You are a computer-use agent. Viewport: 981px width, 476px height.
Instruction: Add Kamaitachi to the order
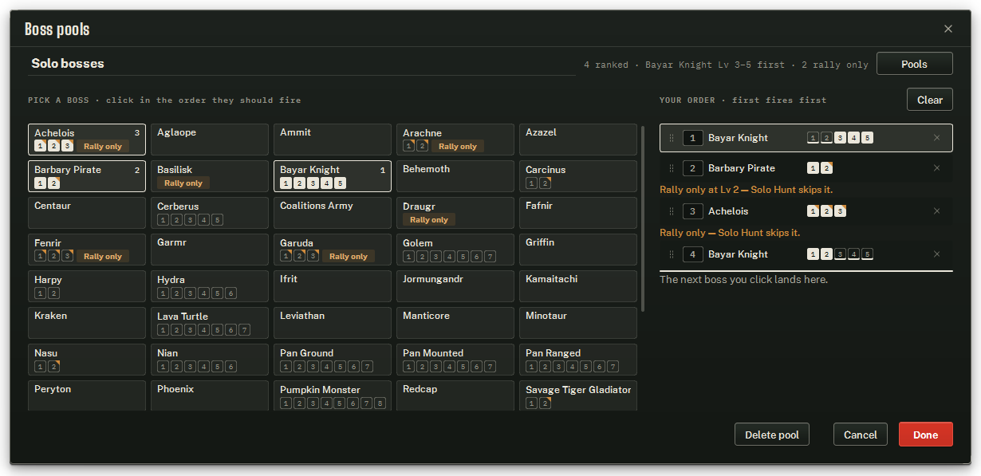point(578,286)
